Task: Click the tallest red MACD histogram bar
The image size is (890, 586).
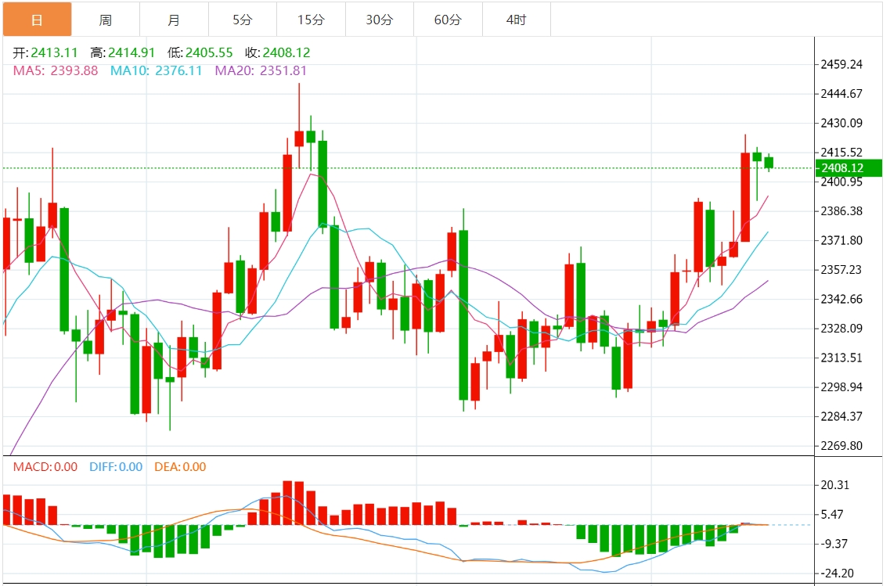Action: pos(287,502)
